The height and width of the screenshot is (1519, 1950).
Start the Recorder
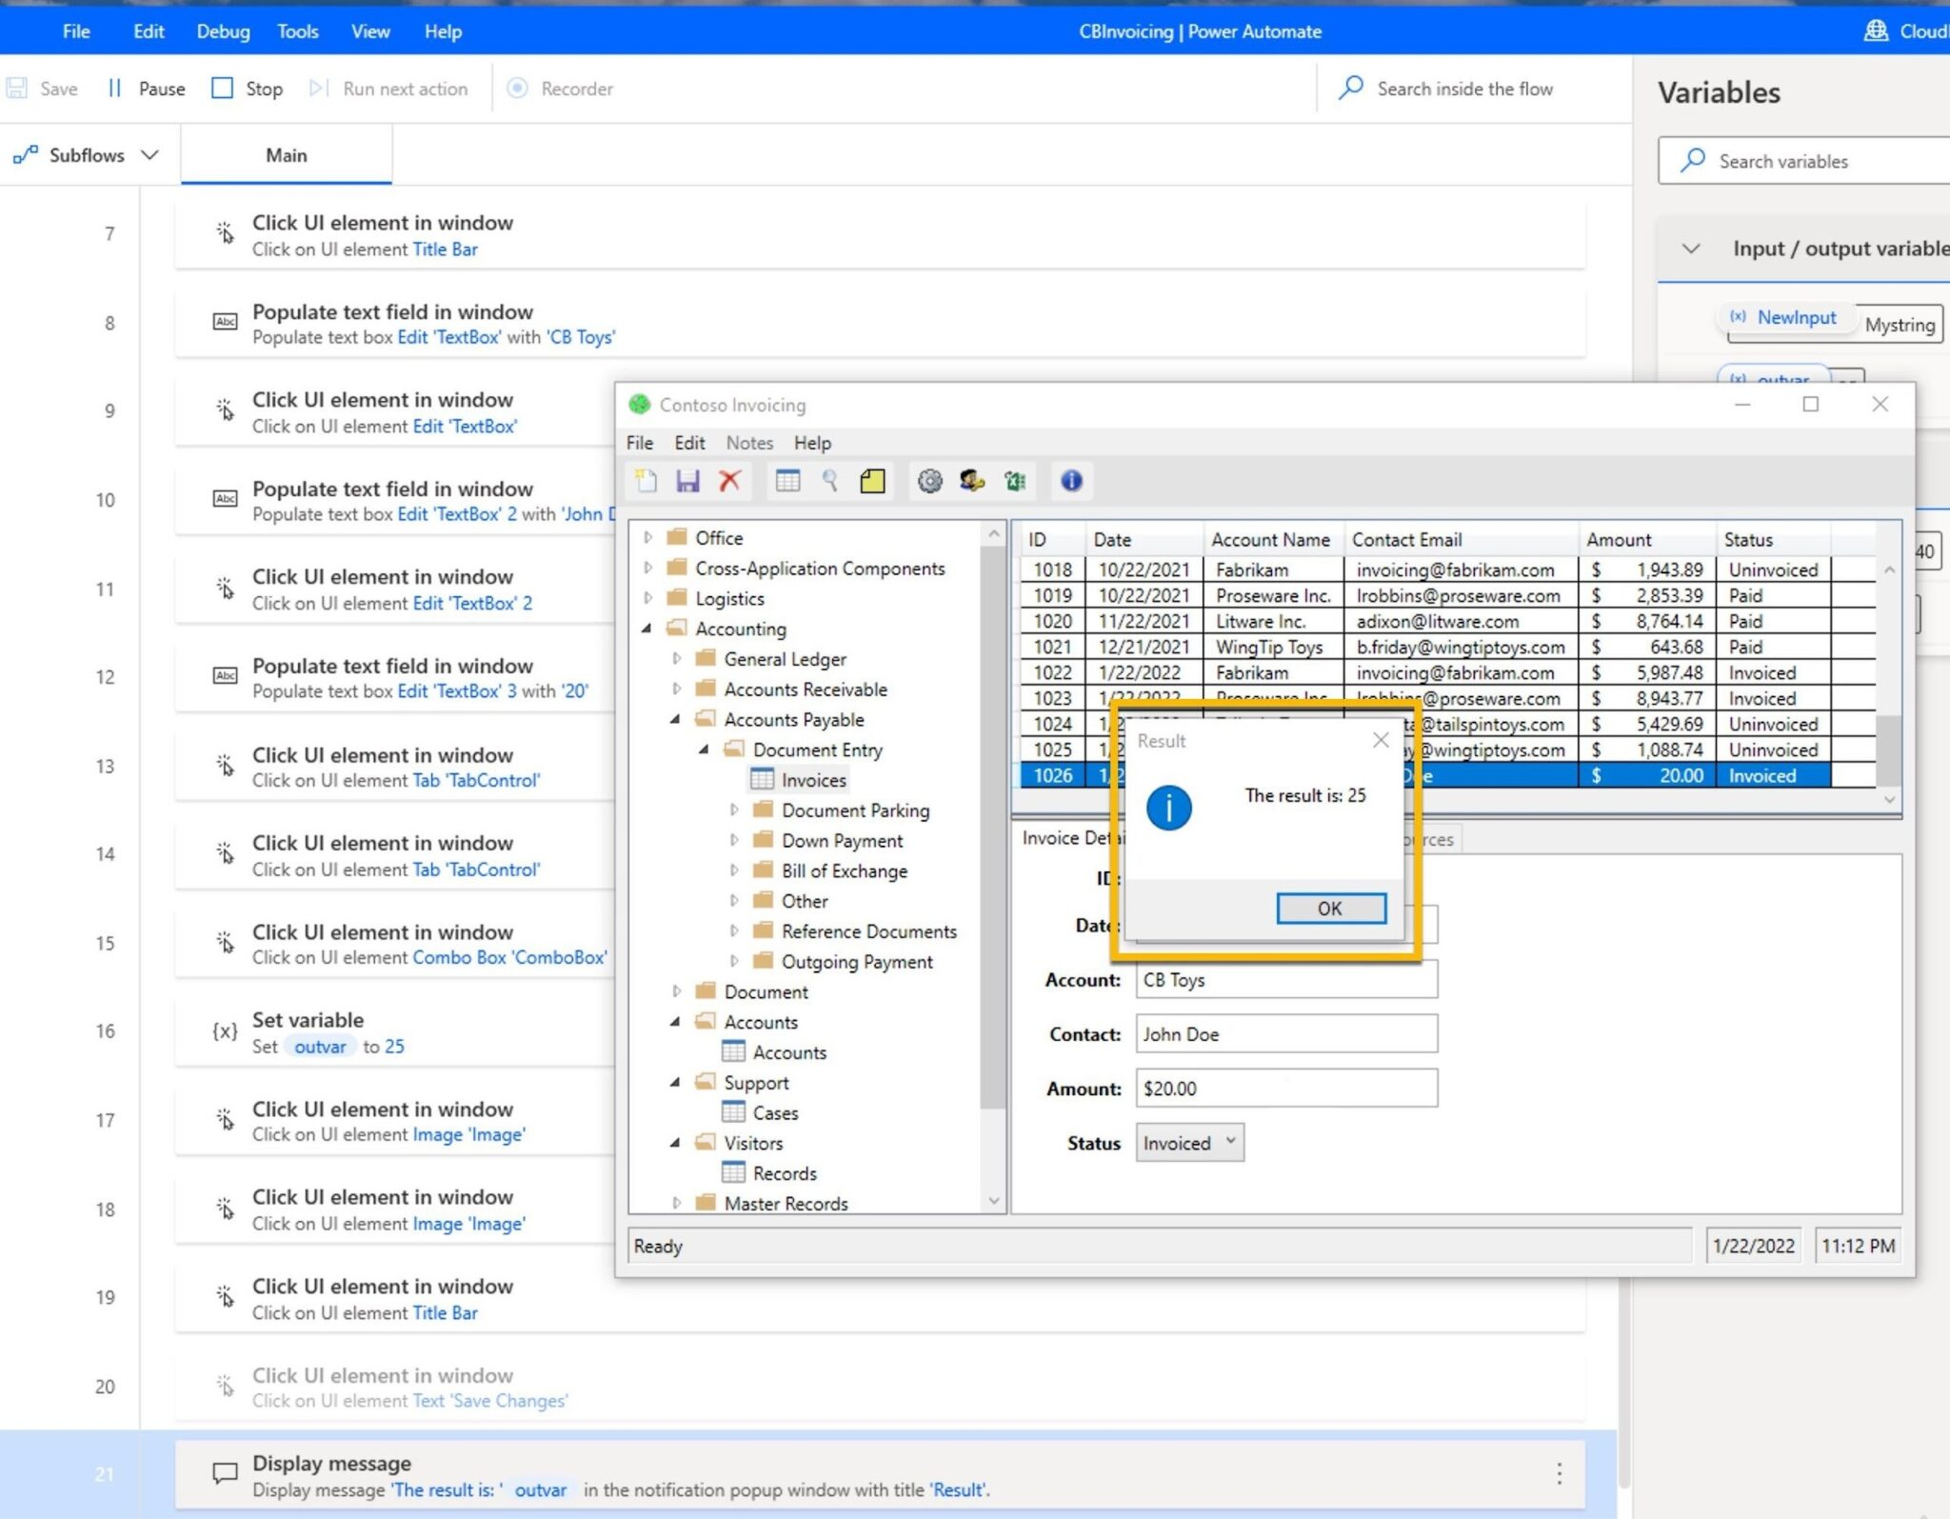(560, 89)
